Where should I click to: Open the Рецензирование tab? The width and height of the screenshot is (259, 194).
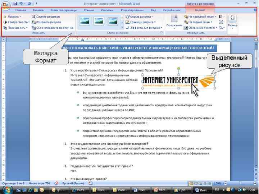click(132, 10)
